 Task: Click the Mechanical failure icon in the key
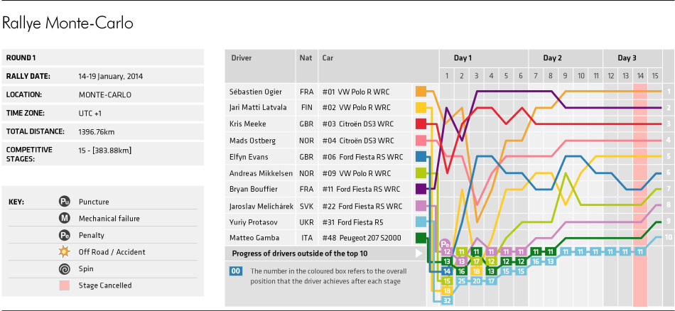[x=64, y=219]
